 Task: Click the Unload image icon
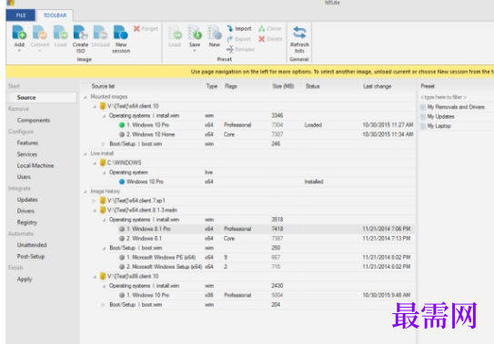[100, 33]
